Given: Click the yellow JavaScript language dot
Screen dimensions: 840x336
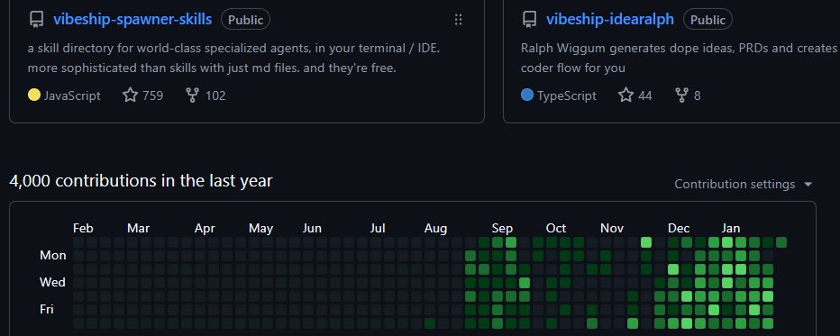Looking at the screenshot, I should (34, 95).
